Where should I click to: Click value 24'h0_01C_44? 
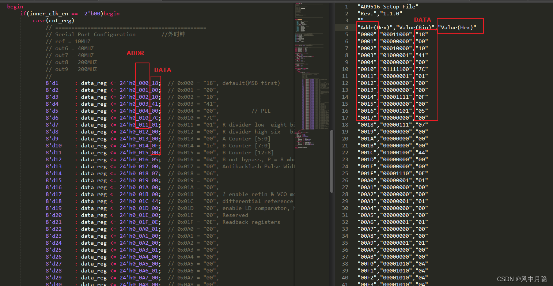(139, 201)
